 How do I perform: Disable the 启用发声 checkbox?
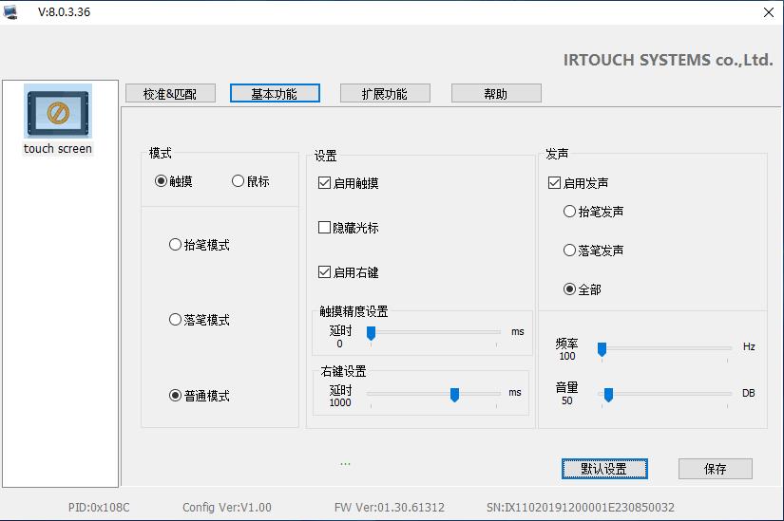click(x=555, y=183)
